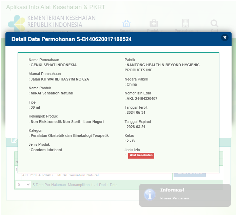This screenshot has width=237, height=216.
Task: Click the dialog title Detail Data Permohonan
Action: click(72, 39)
